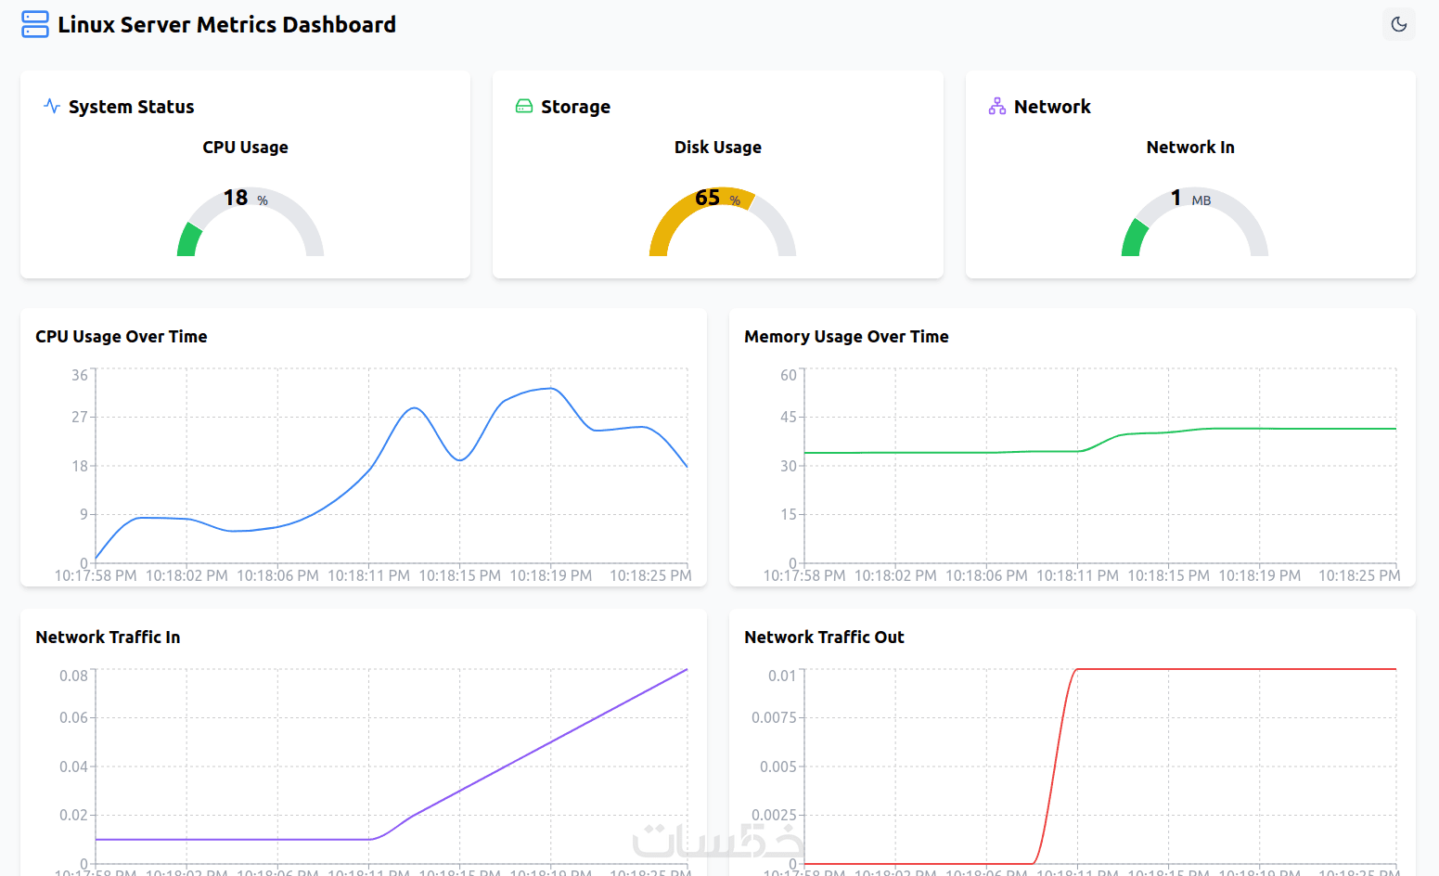Viewport: 1439px width, 876px height.
Task: Click the Storage hard drive icon
Action: (524, 106)
